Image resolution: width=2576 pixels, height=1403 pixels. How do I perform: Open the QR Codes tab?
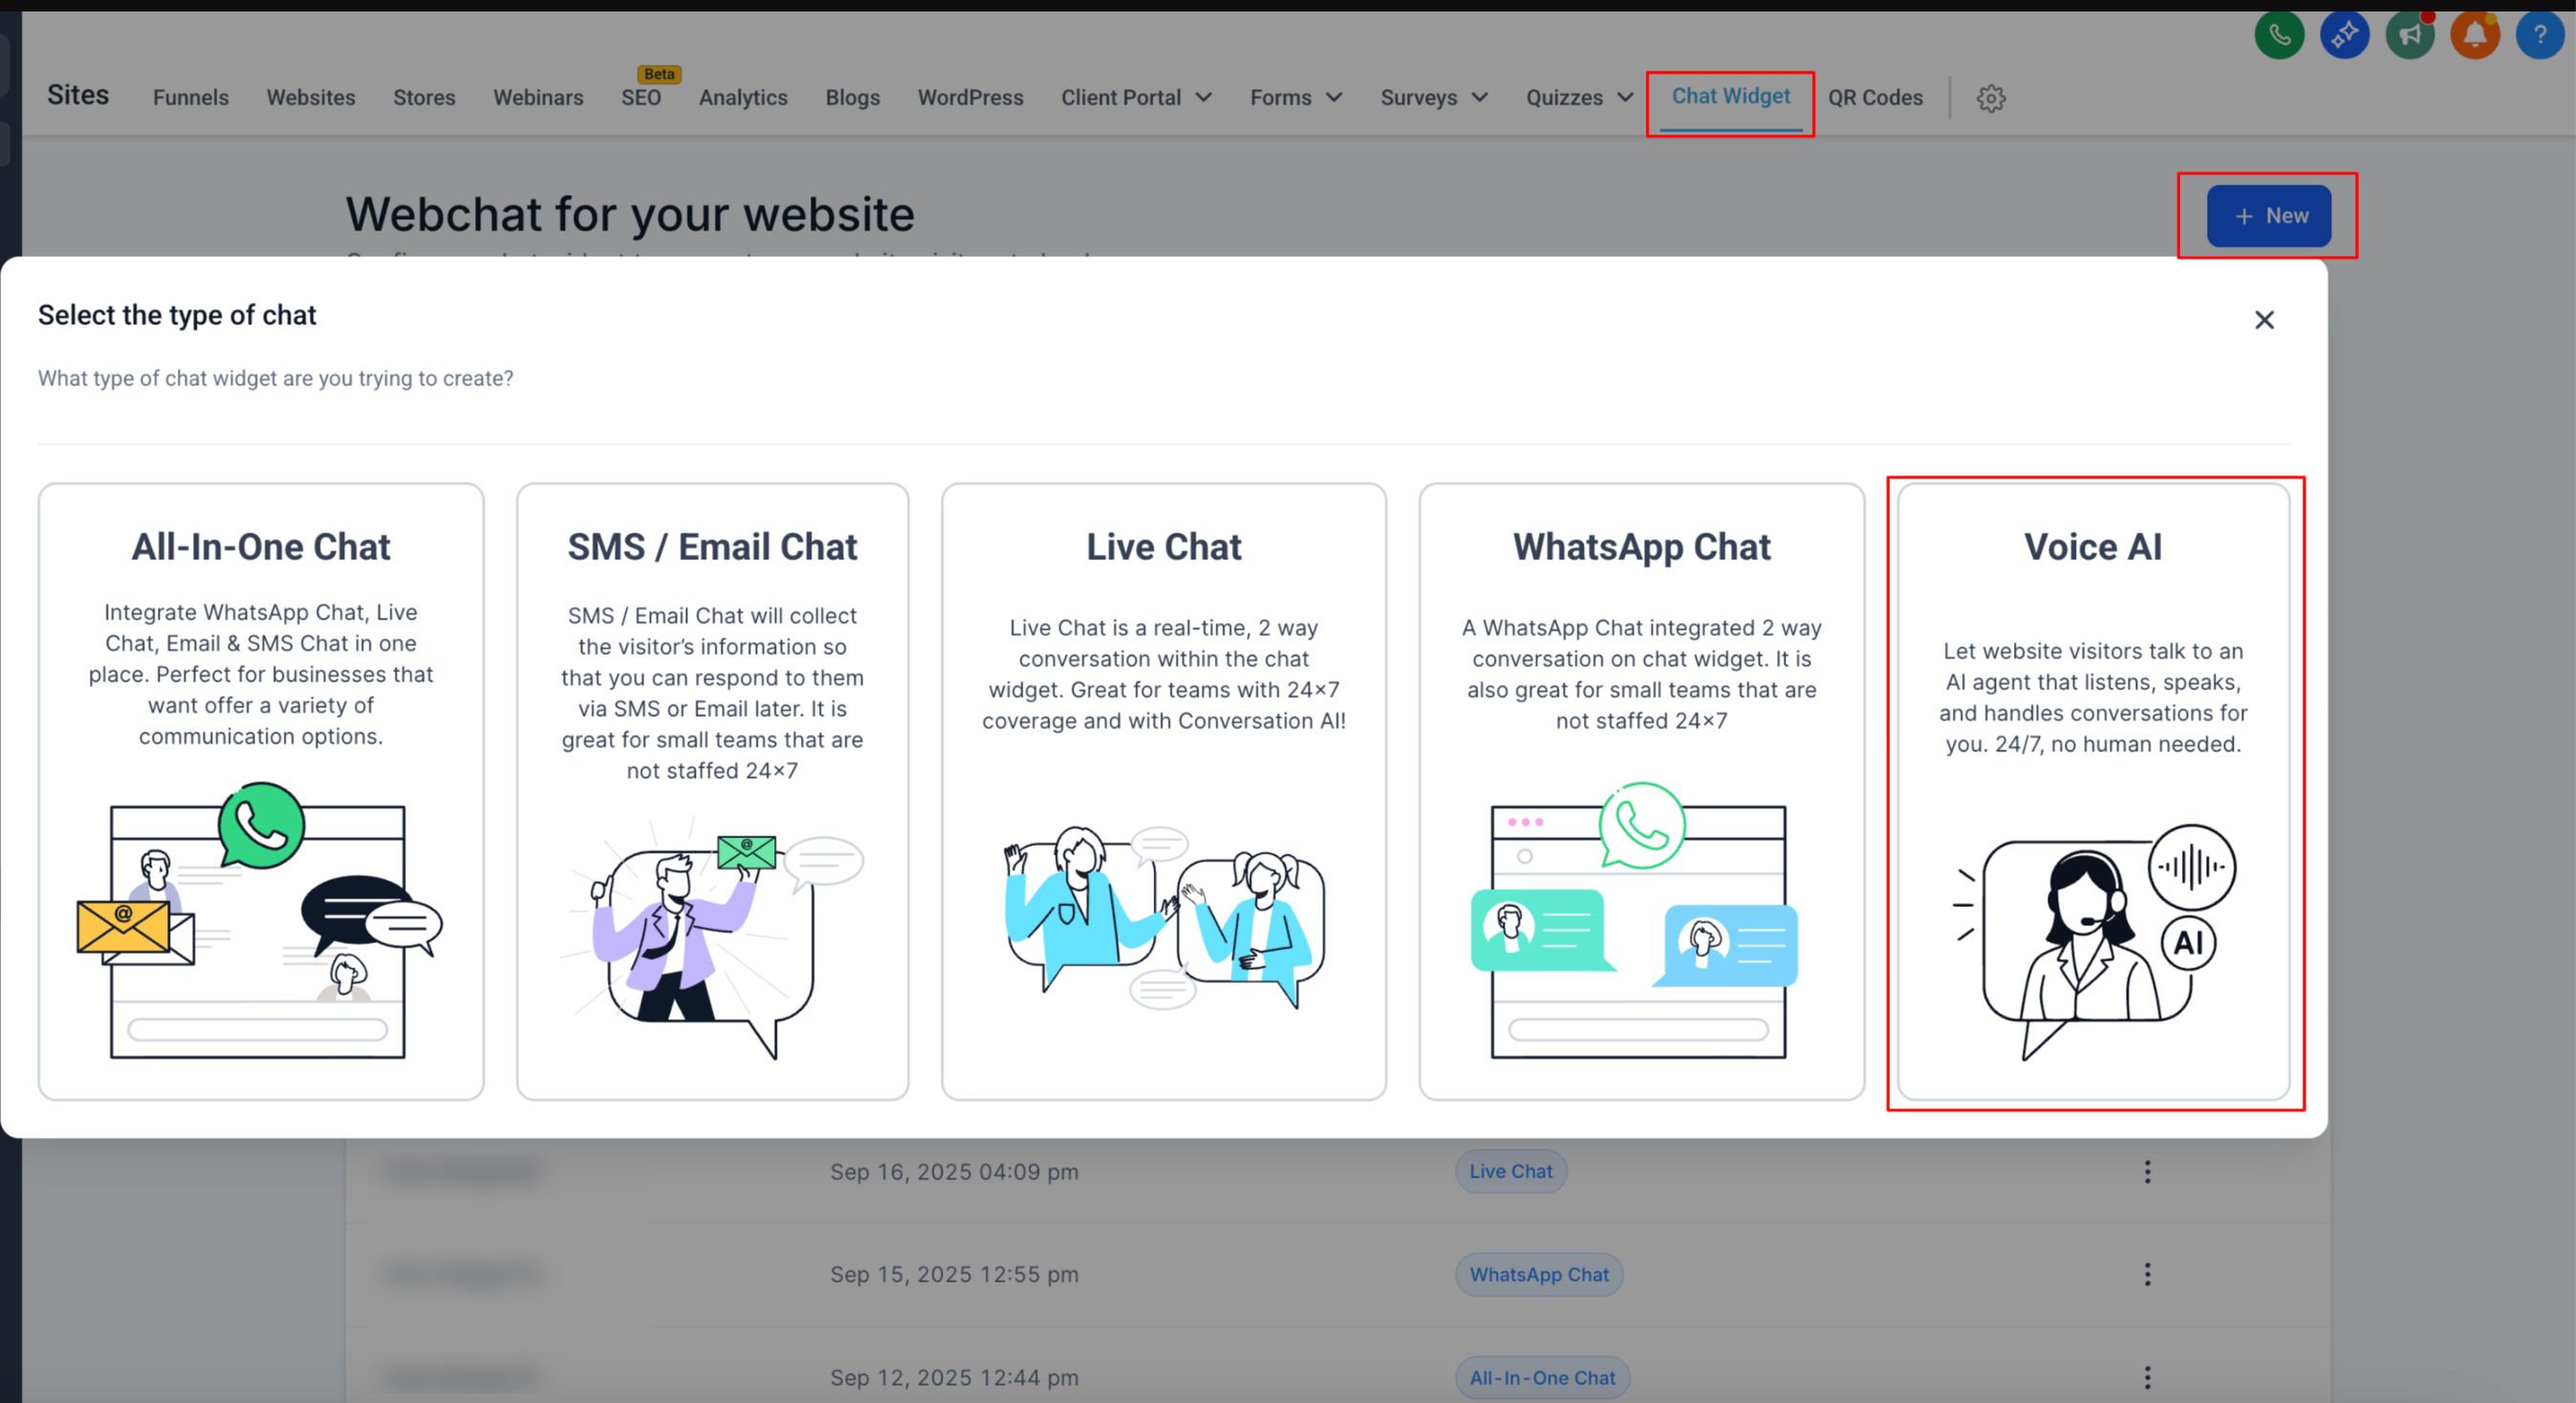pos(1875,98)
